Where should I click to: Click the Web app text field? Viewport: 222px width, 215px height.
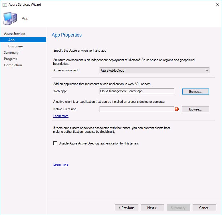tap(137, 91)
